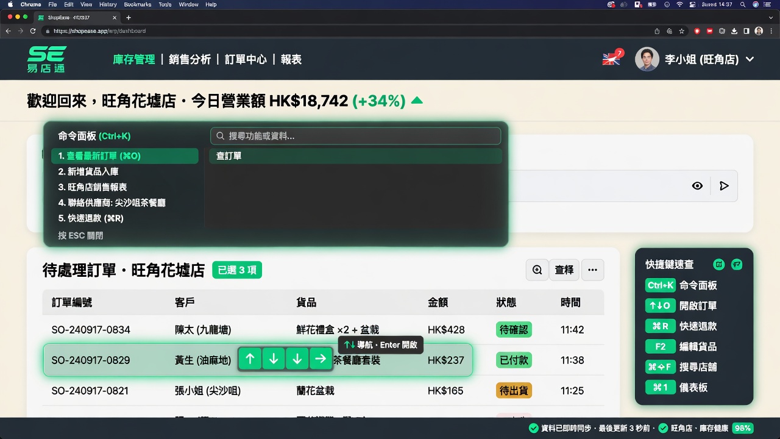780x439 pixels.
Task: Expand Chrome tab search chevron
Action: point(771,18)
